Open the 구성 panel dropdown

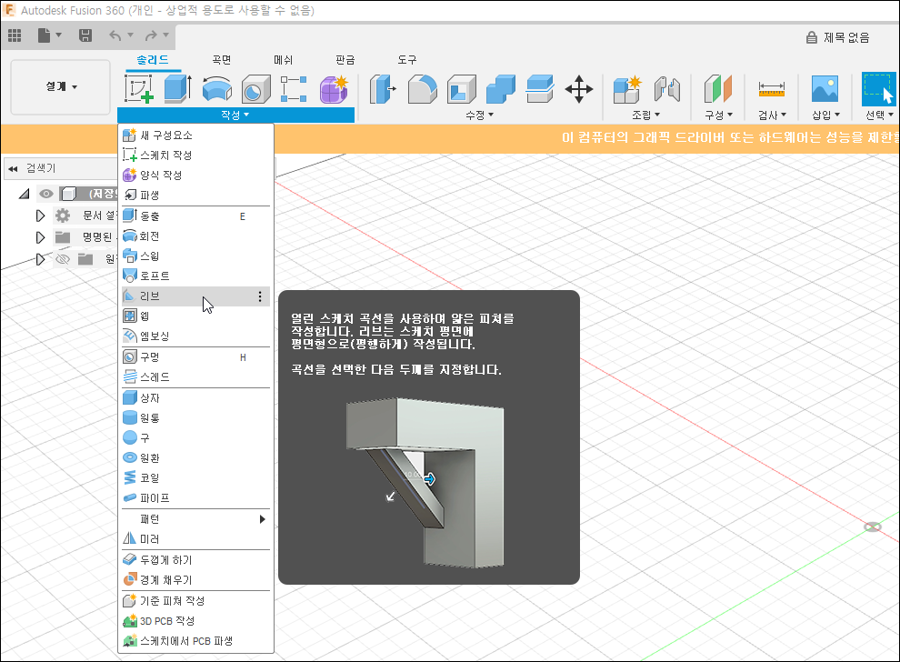coord(718,115)
